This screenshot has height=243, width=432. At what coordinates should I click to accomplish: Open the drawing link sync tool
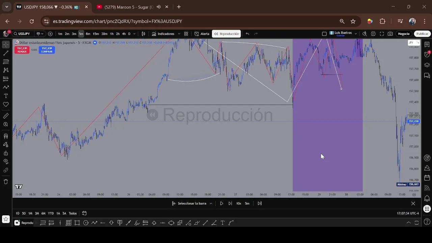coord(6,170)
